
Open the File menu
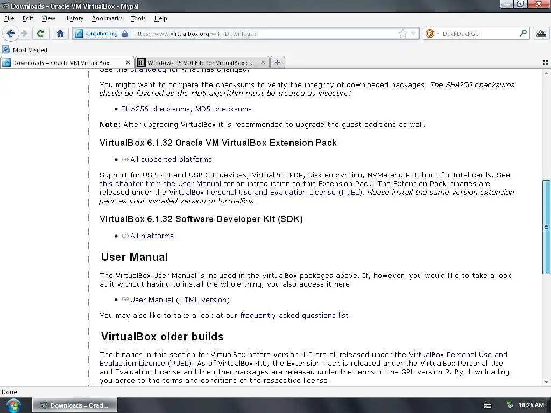click(9, 19)
